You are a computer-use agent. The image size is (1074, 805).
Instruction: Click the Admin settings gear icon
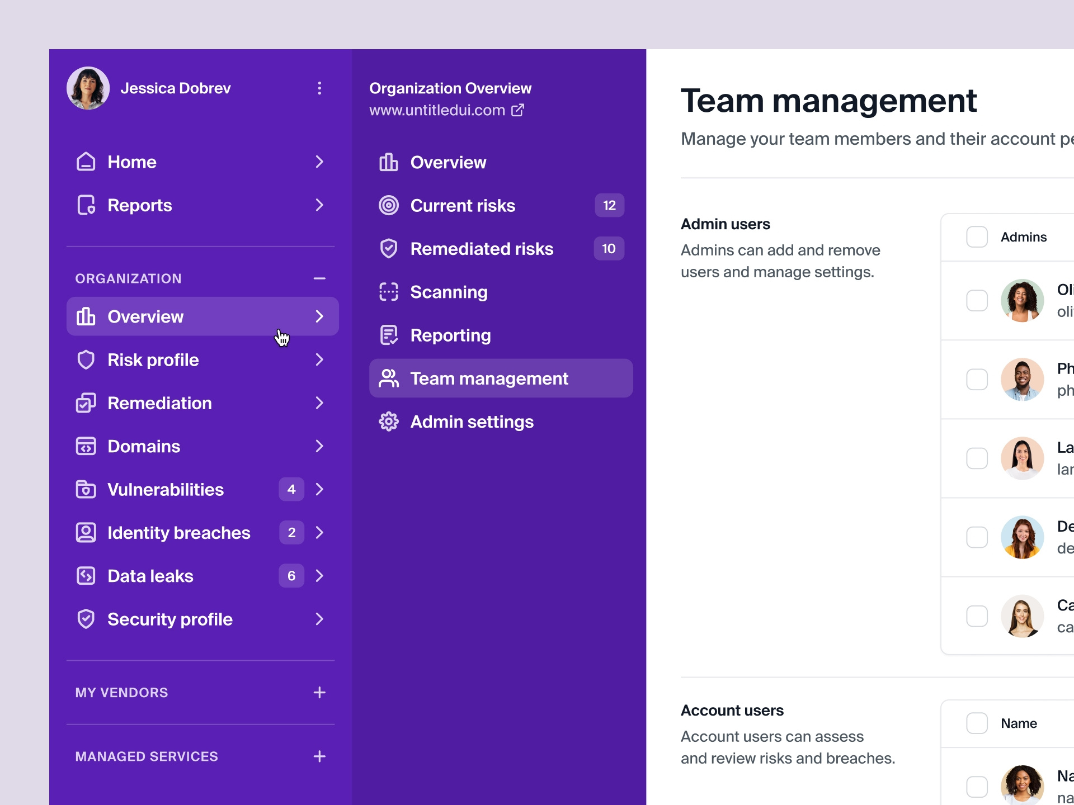(389, 422)
